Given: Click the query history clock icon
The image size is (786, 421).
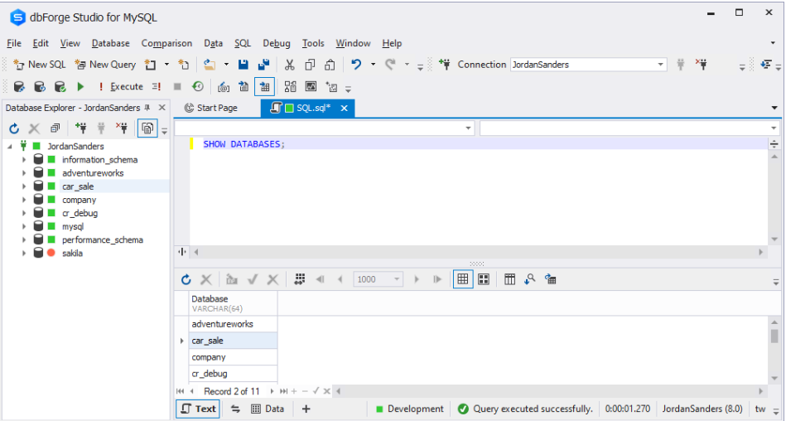Looking at the screenshot, I should pos(198,87).
